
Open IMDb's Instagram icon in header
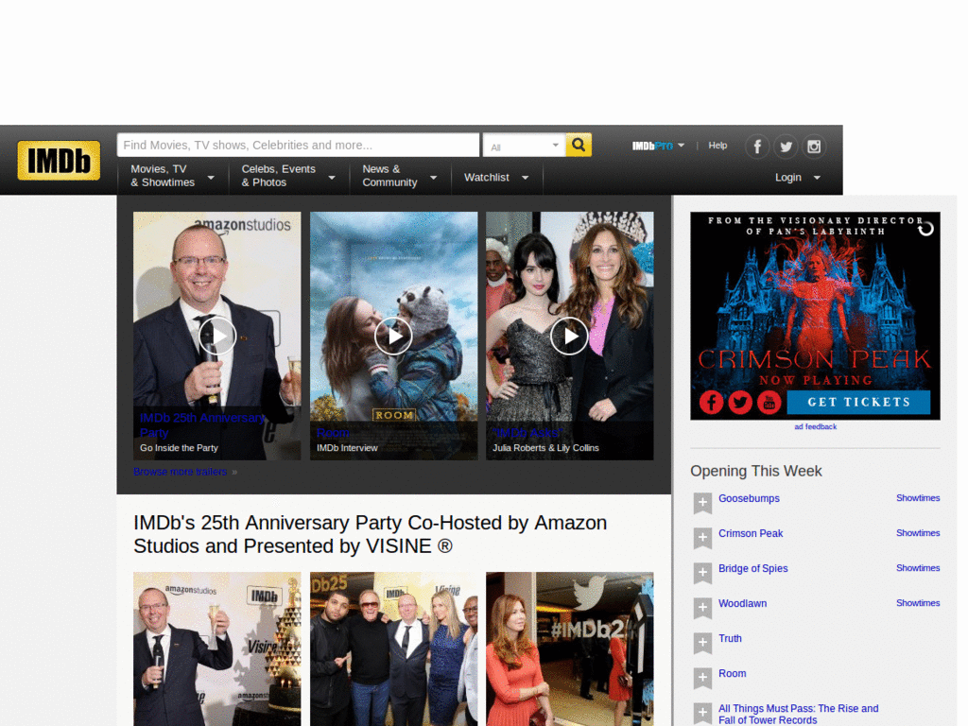click(814, 147)
